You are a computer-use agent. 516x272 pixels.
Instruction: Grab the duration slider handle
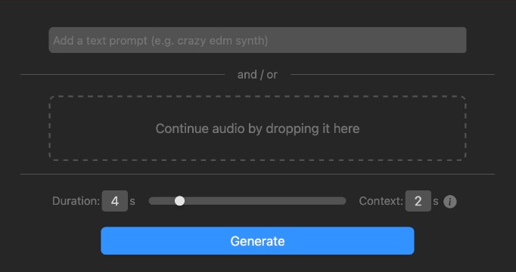179,201
